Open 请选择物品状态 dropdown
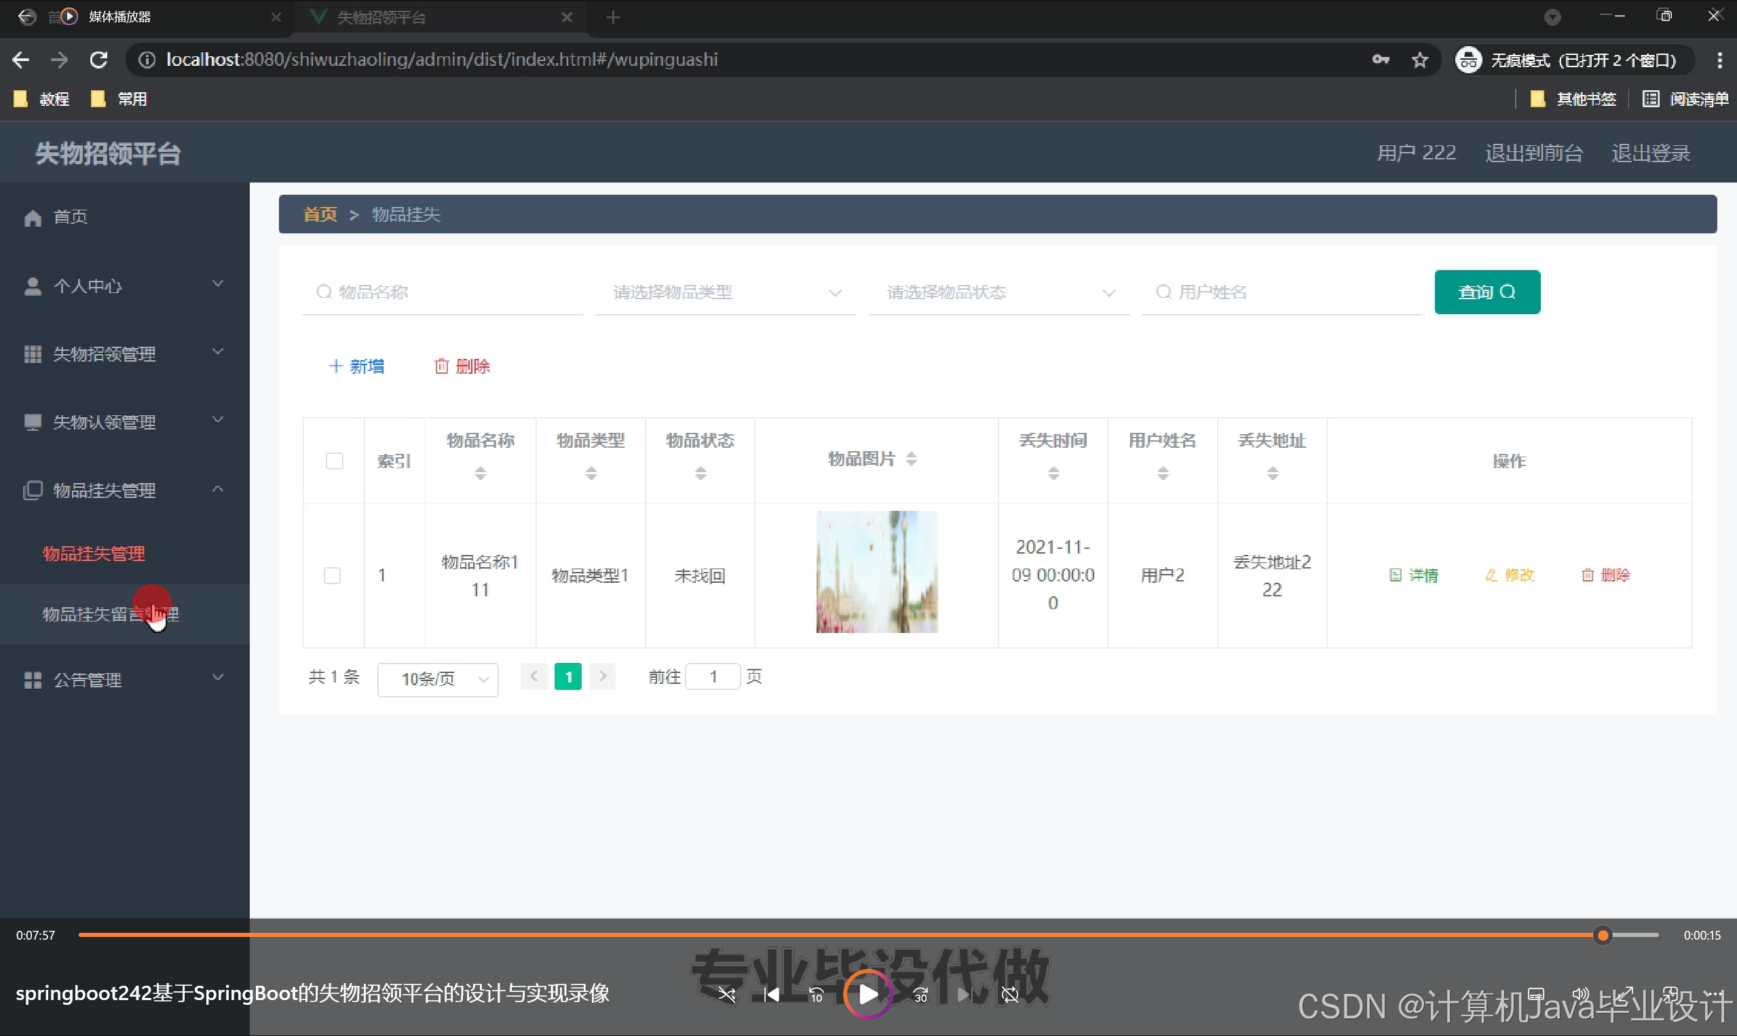The width and height of the screenshot is (1737, 1036). click(x=998, y=292)
